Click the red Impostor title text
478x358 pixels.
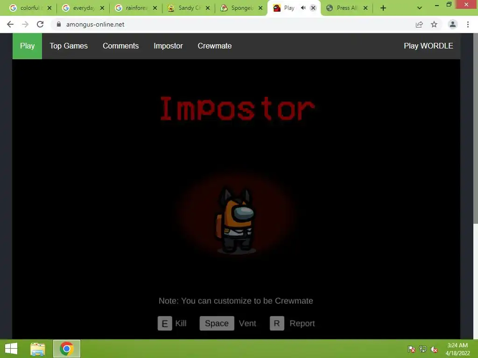238,108
